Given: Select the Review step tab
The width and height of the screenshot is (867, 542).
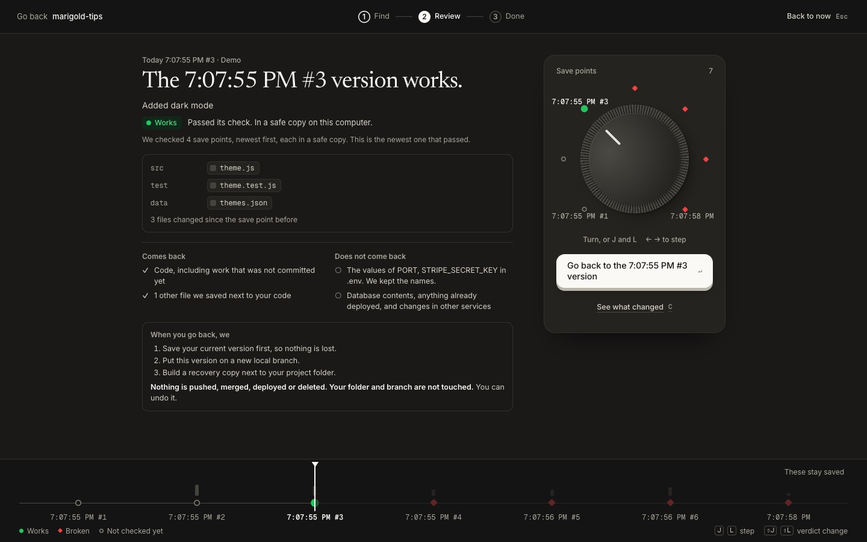Looking at the screenshot, I should click(x=440, y=16).
